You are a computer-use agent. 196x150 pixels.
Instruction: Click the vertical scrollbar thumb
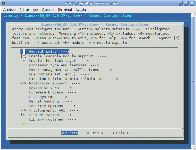193,81
